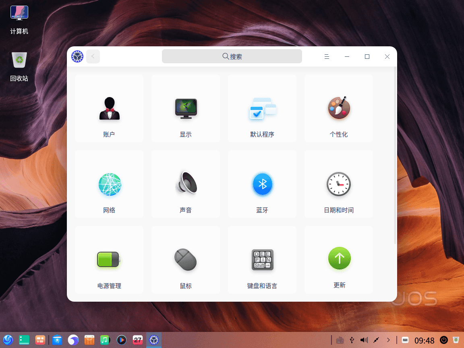Screen dimensions: 464x348
Task: Open Date and Time settings
Action: pos(338,184)
